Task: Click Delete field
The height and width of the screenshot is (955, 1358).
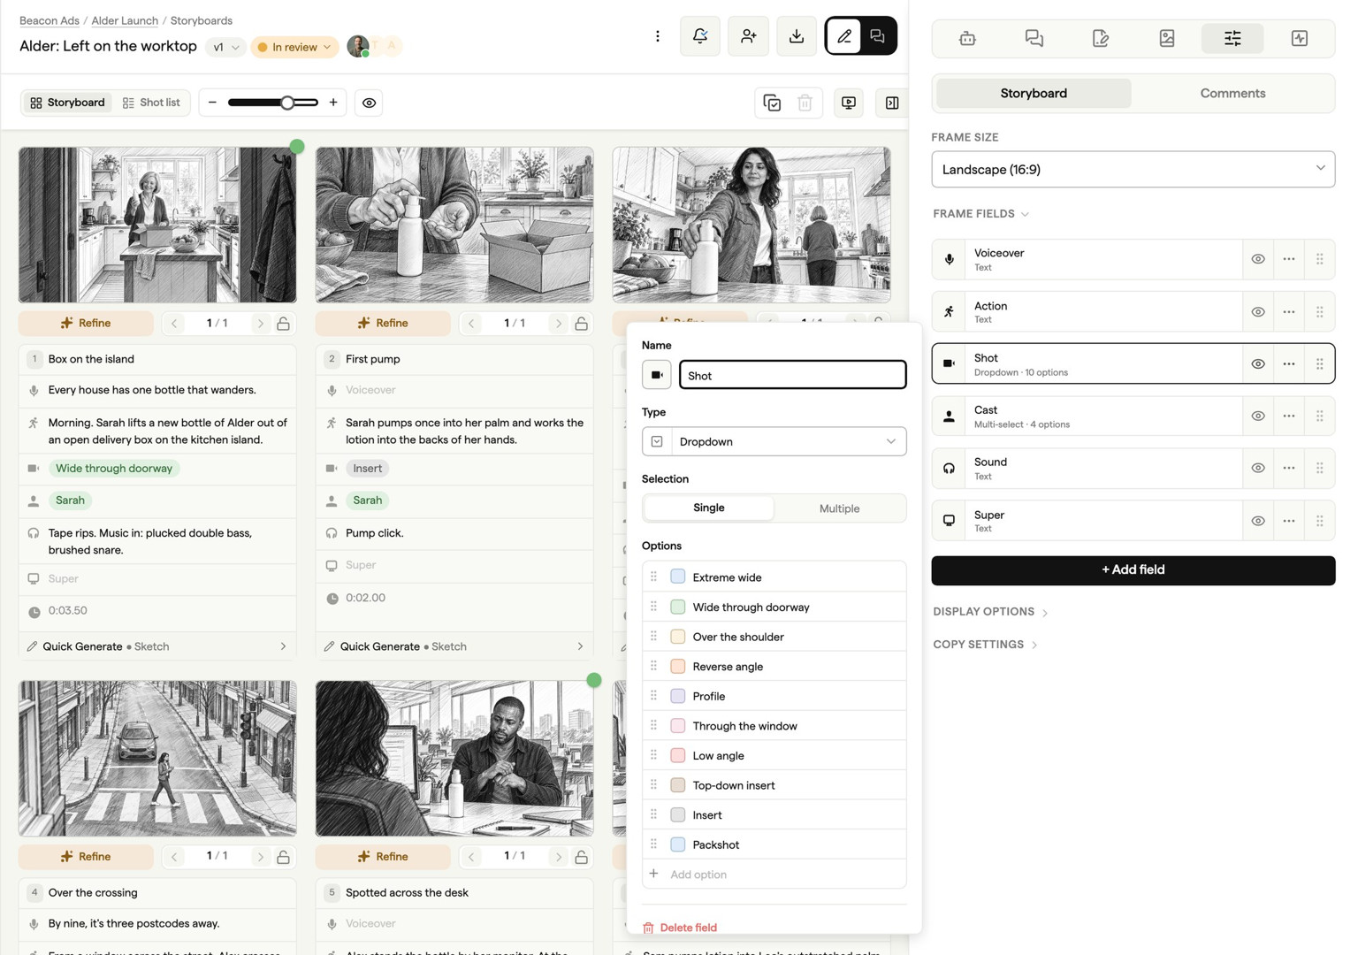Action: tap(680, 928)
